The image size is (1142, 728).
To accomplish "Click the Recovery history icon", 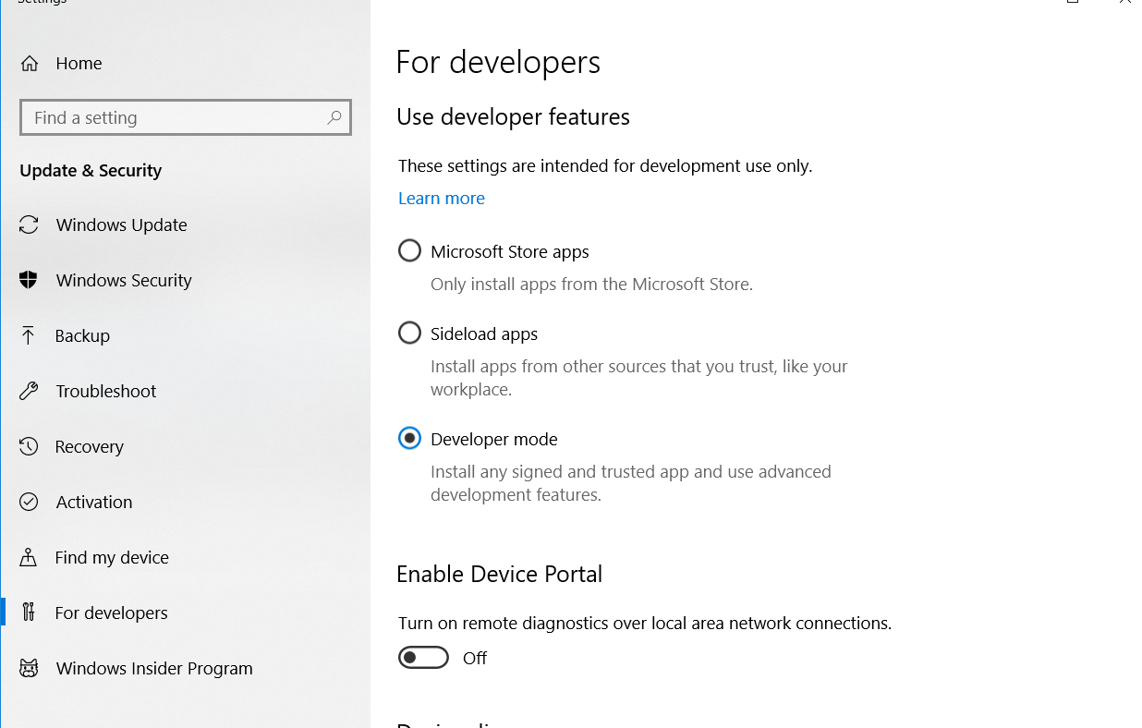I will (29, 446).
